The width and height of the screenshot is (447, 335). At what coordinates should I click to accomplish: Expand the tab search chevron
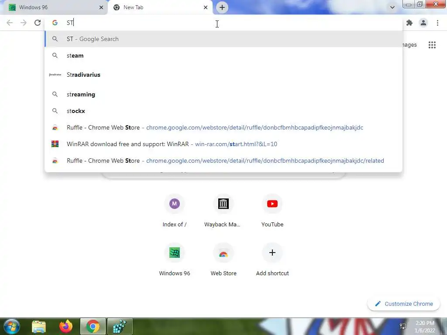coord(392,7)
